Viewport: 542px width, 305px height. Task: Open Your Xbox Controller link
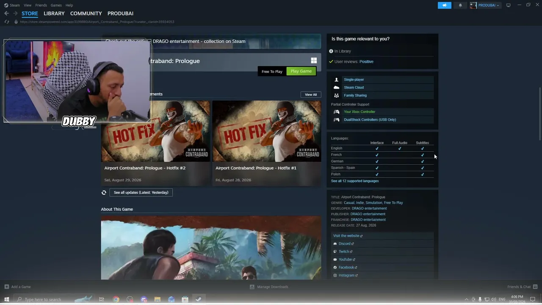coord(359,112)
